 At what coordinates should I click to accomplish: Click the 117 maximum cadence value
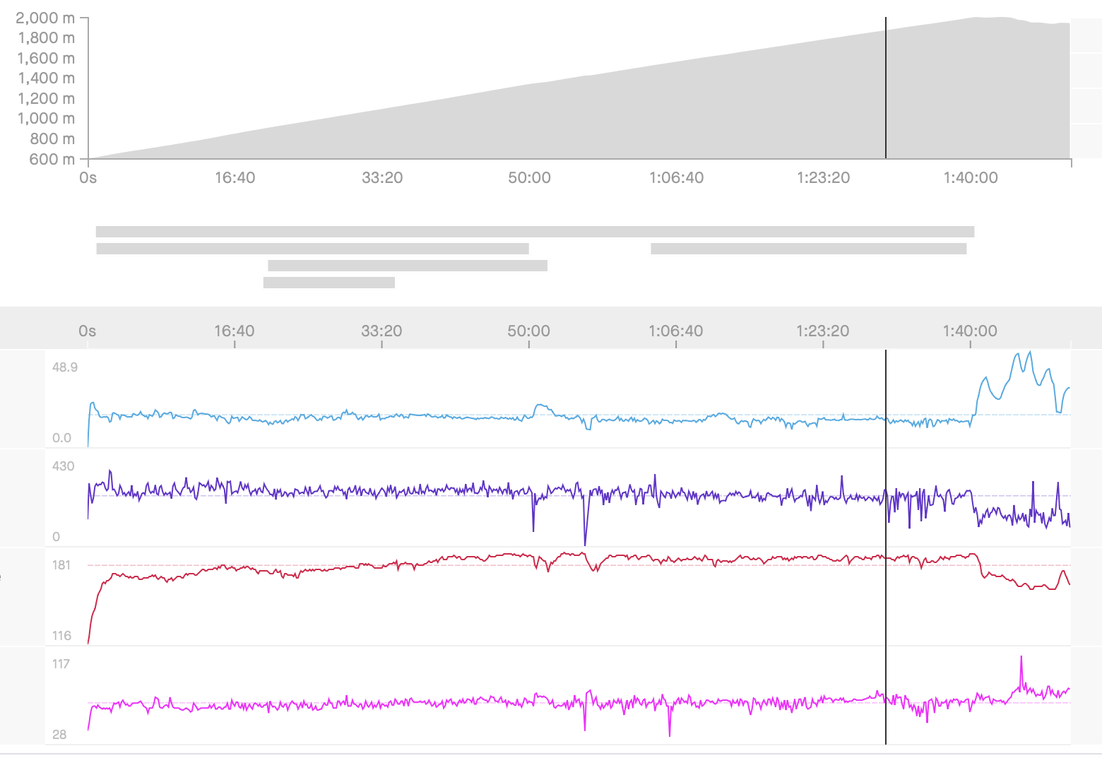pyautogui.click(x=61, y=664)
